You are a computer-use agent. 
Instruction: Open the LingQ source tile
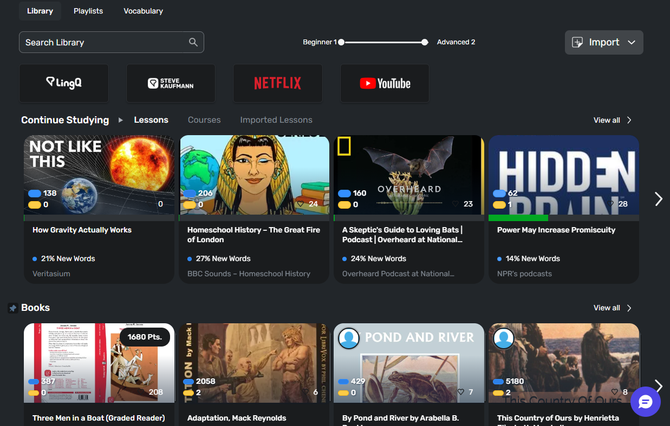[x=64, y=83]
